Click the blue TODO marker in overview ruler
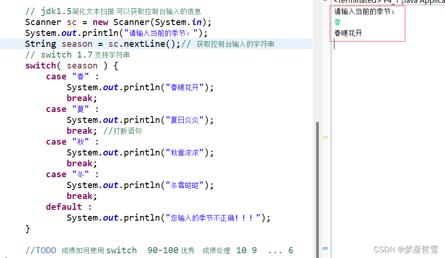 coord(325,249)
